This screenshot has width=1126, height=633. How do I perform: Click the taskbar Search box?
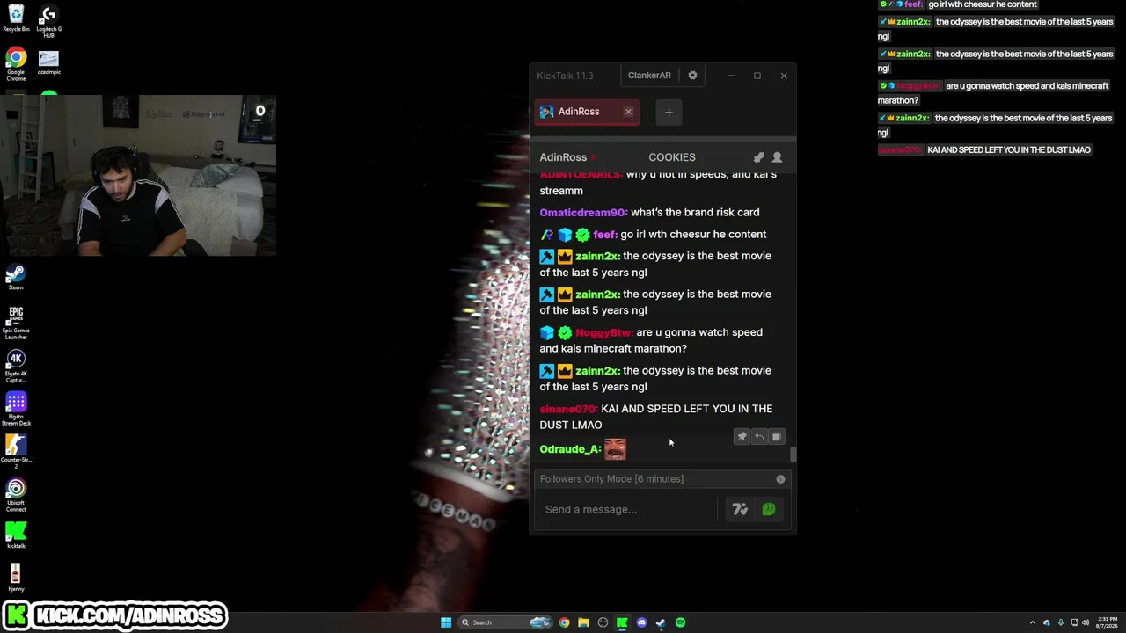(x=503, y=622)
